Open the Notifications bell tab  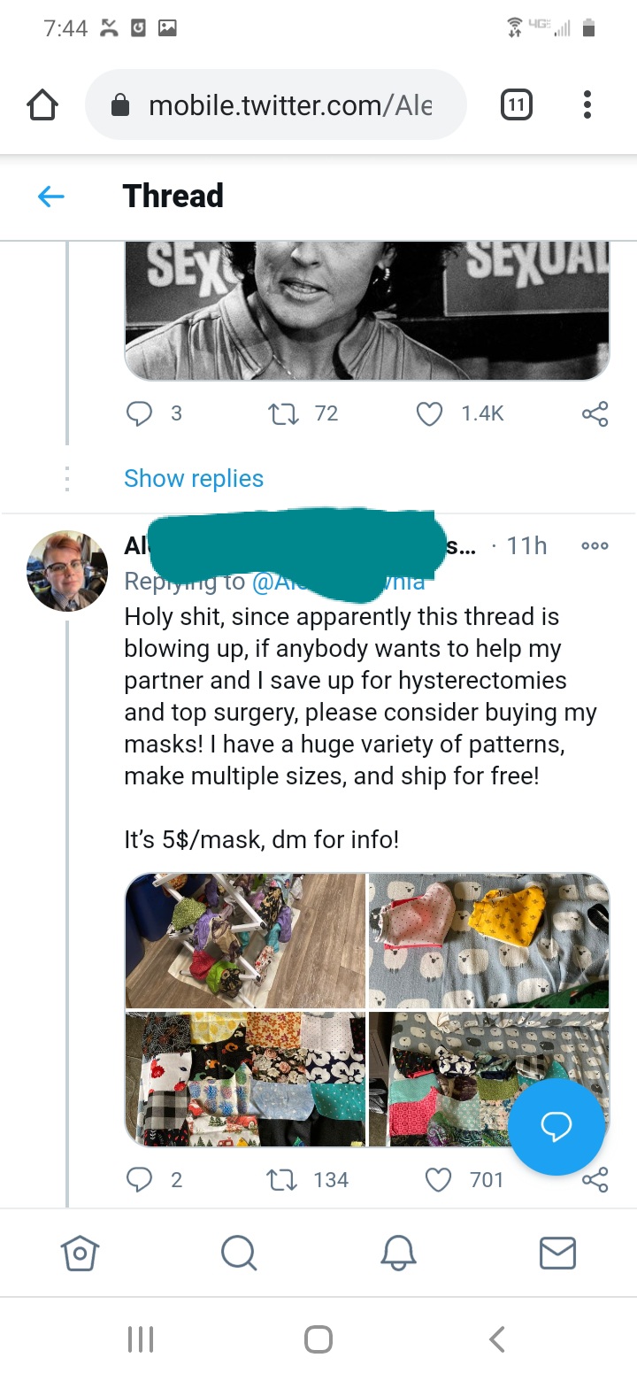coord(398,1253)
